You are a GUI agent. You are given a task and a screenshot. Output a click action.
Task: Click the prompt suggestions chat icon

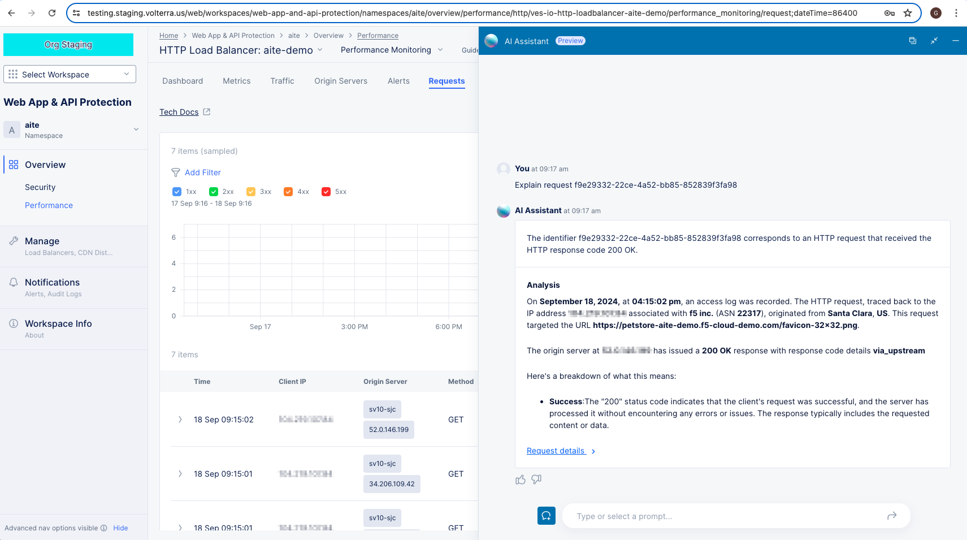546,516
